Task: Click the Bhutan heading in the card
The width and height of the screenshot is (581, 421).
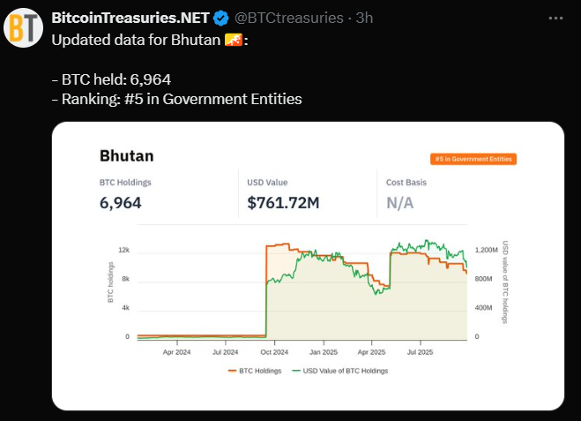Action: pos(126,156)
